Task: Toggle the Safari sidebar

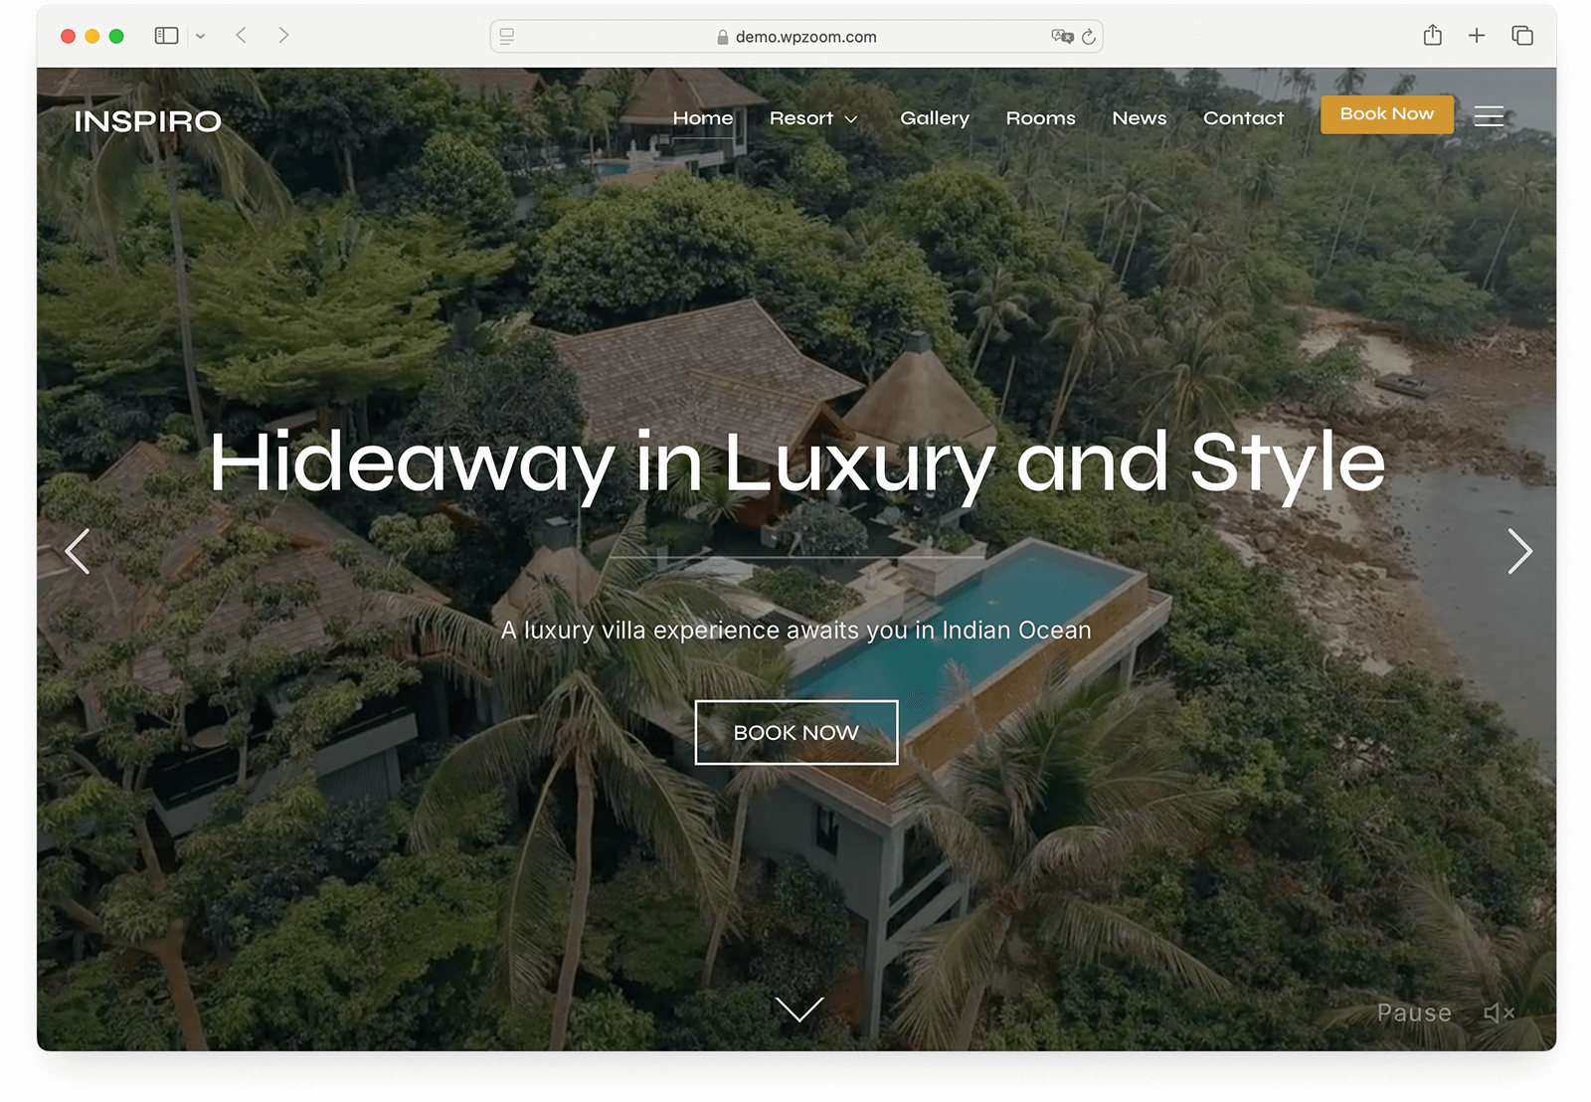Action: coord(166,36)
